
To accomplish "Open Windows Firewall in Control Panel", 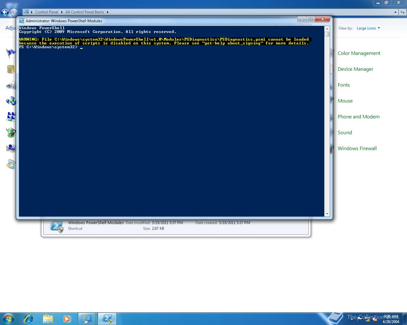I will [x=357, y=149].
